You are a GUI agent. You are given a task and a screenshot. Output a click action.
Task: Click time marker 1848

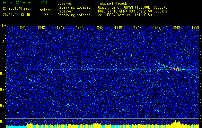[157, 27]
